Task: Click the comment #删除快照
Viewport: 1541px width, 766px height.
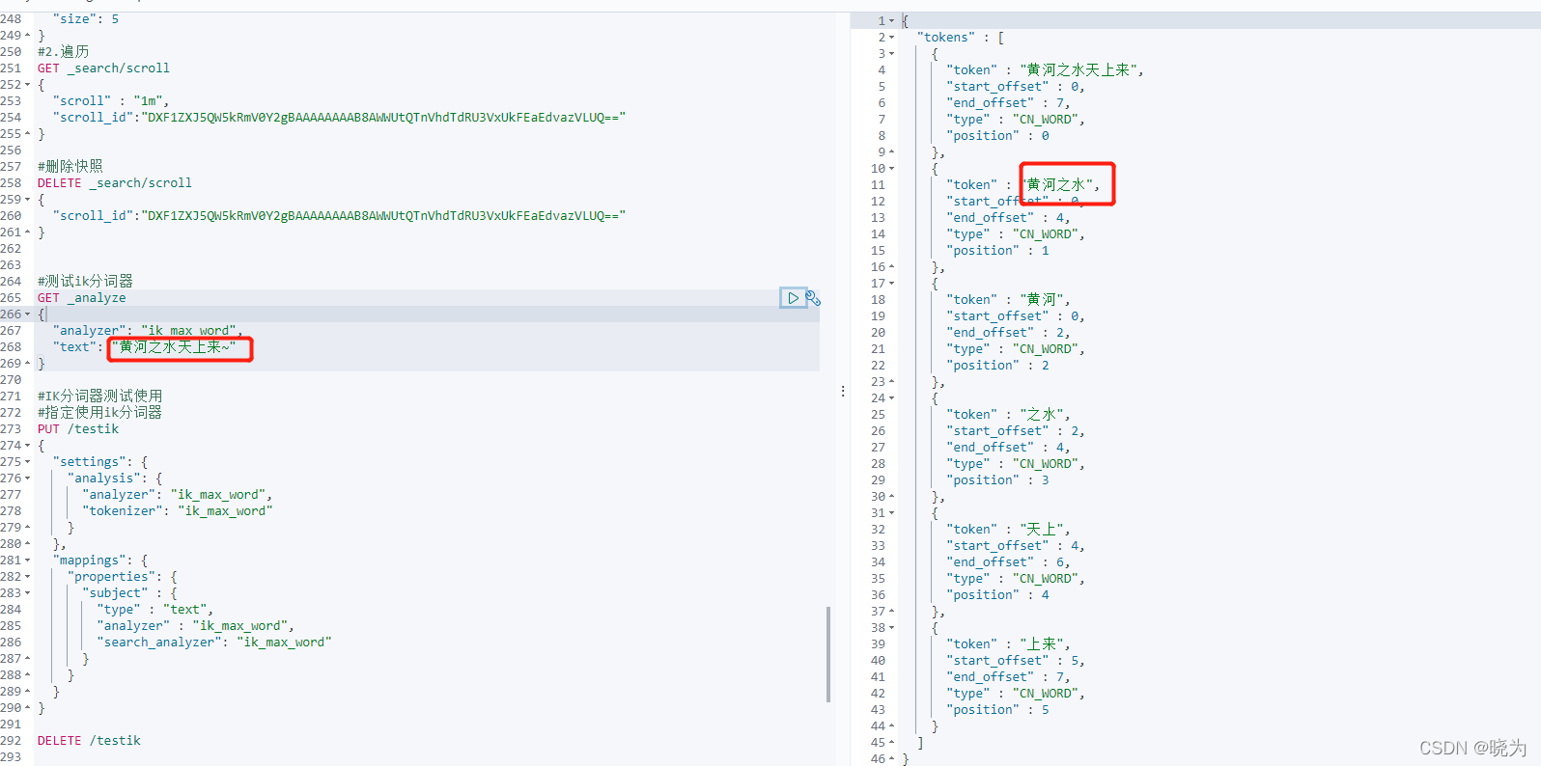Action: tap(70, 167)
